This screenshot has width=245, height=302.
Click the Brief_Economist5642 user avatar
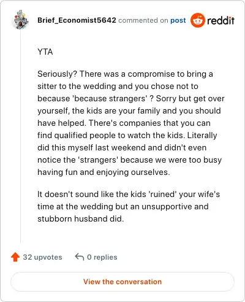[x=21, y=20]
